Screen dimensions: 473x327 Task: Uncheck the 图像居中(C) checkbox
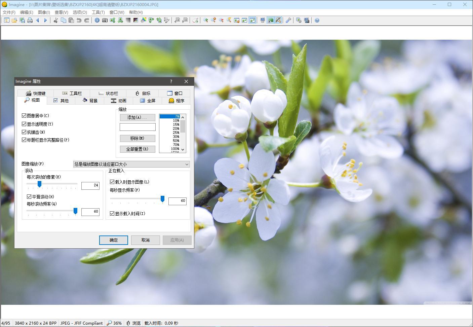click(x=24, y=116)
